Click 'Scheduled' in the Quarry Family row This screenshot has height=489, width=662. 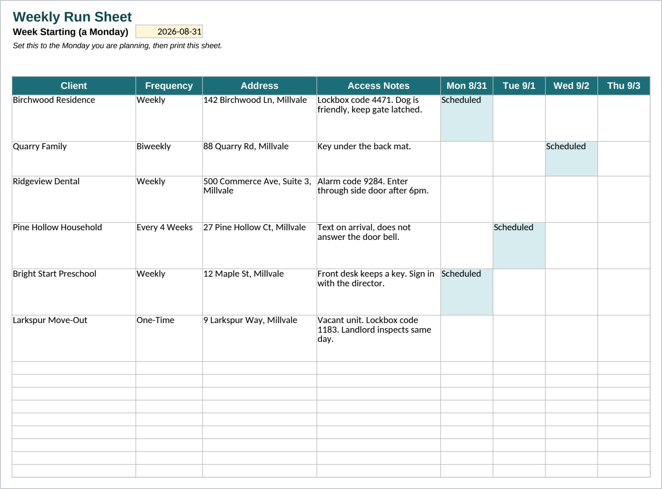click(x=571, y=159)
